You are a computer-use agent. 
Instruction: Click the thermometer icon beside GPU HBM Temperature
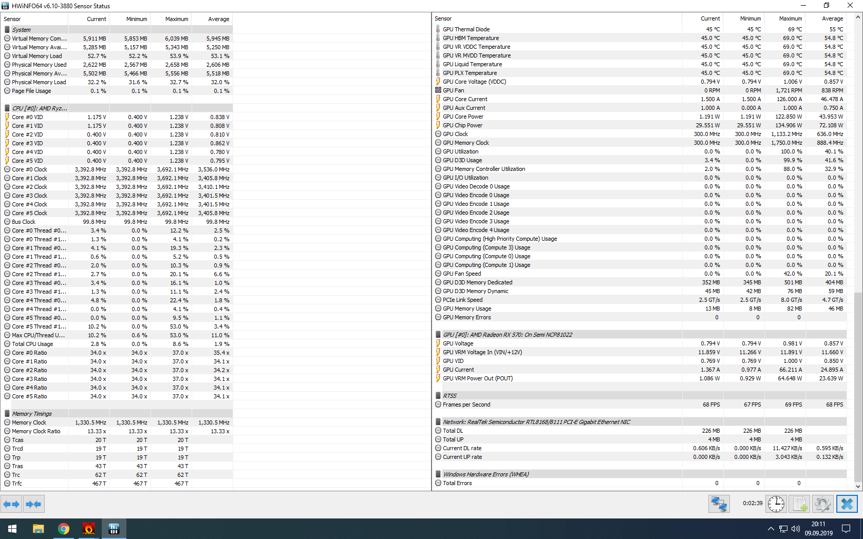(438, 38)
